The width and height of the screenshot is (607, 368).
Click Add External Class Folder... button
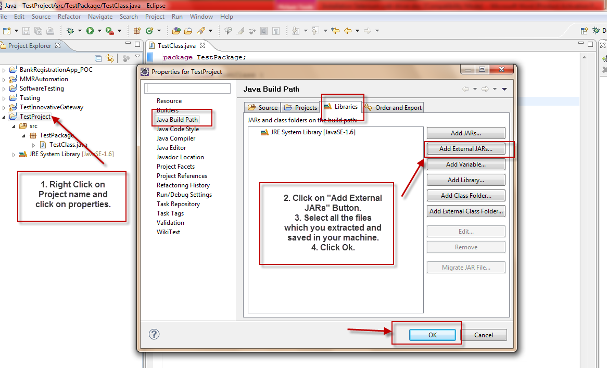(466, 211)
